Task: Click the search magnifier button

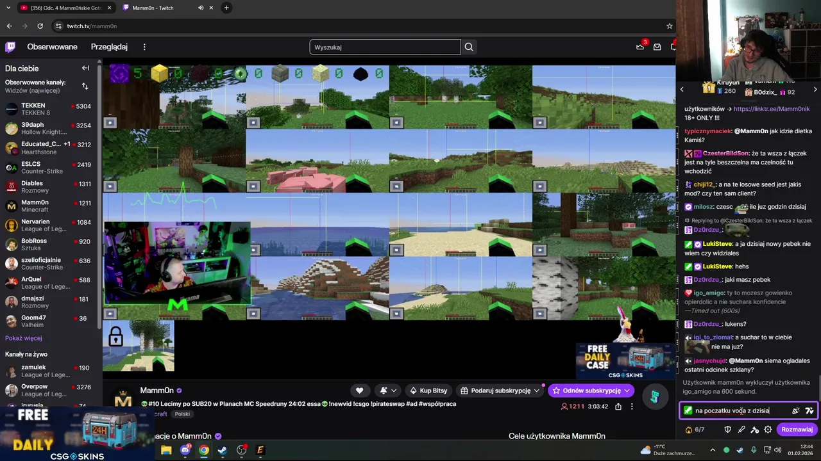Action: (469, 47)
